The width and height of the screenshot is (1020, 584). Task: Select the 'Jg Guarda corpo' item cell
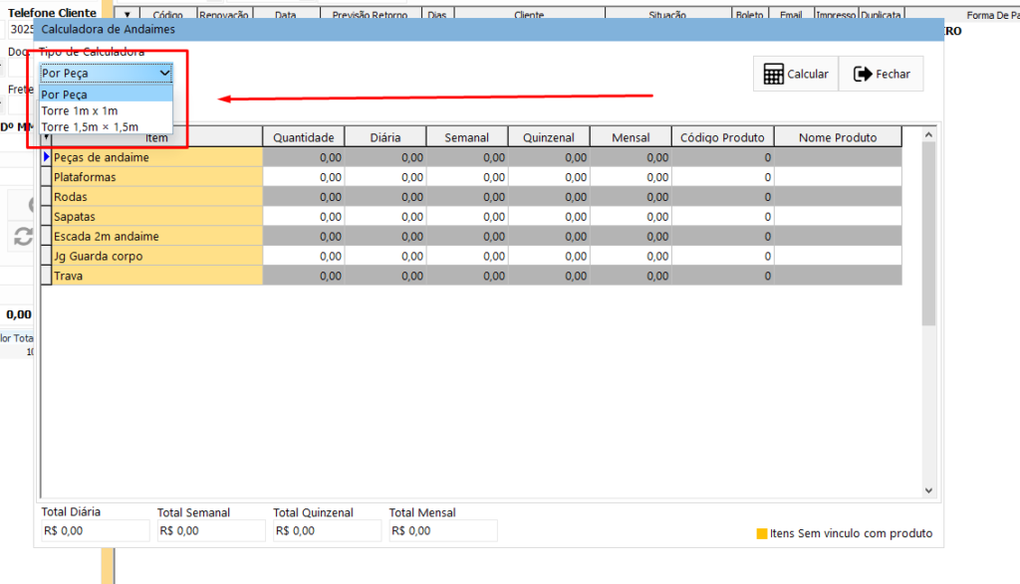[157, 256]
